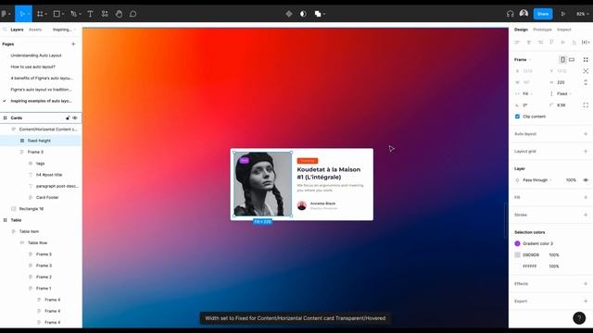This screenshot has width=593, height=333.
Task: Open the Resources tool
Action: [105, 14]
